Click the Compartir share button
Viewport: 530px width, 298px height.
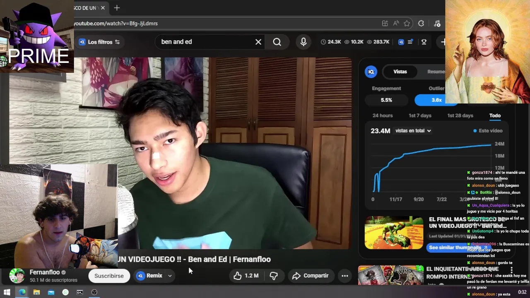coord(310,276)
